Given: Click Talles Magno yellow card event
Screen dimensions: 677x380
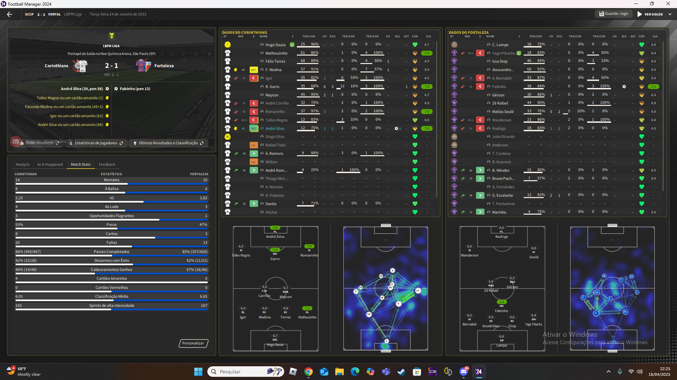Looking at the screenshot, I should 72,98.
